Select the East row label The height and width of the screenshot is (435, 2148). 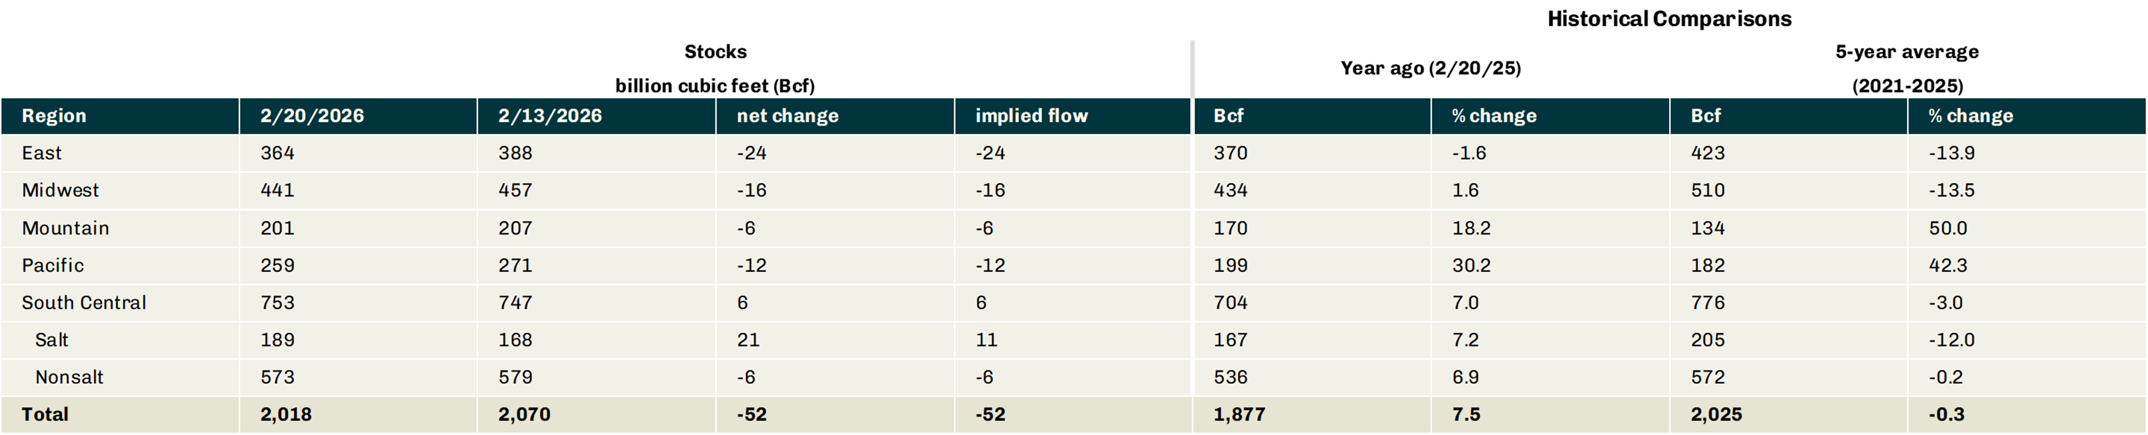coord(42,153)
